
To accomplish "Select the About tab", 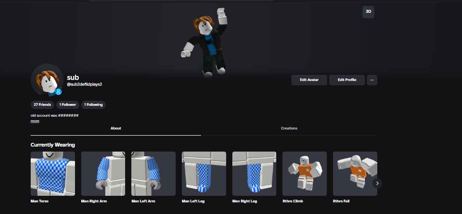I will click(x=116, y=128).
